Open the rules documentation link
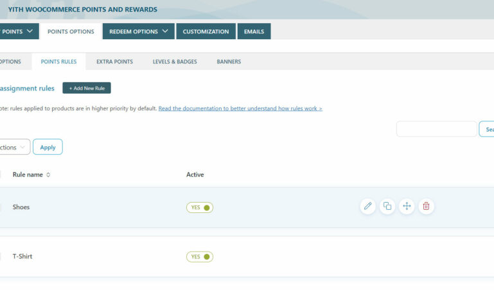 240,108
